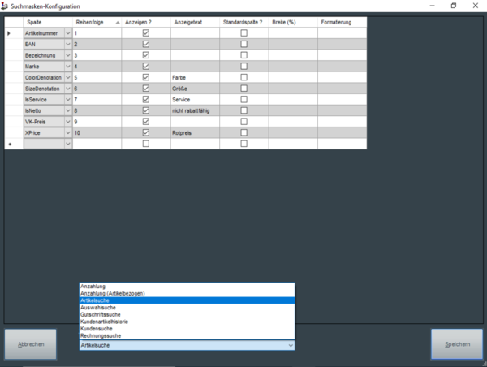Screen dimensions: 487x367
Task: Sort by the Reihenfolge column header
Action: click(x=96, y=22)
